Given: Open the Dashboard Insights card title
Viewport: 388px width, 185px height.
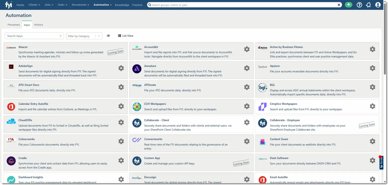Looking at the screenshot, I should point(31,177).
